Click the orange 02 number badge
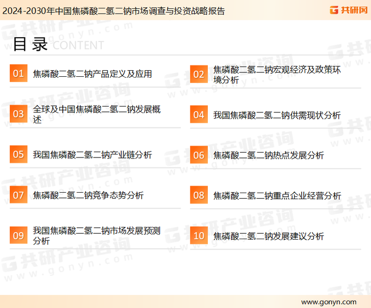This screenshot has height=308, width=371. tap(199, 74)
